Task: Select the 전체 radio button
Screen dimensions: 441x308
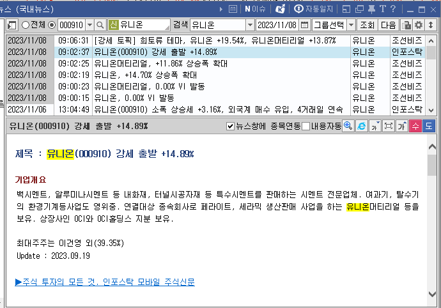Action: (26, 25)
